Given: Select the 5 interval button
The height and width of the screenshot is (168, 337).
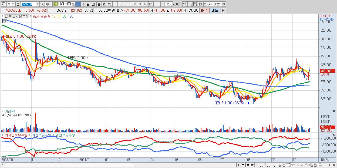Looking at the screenshot, I should pos(125,4).
